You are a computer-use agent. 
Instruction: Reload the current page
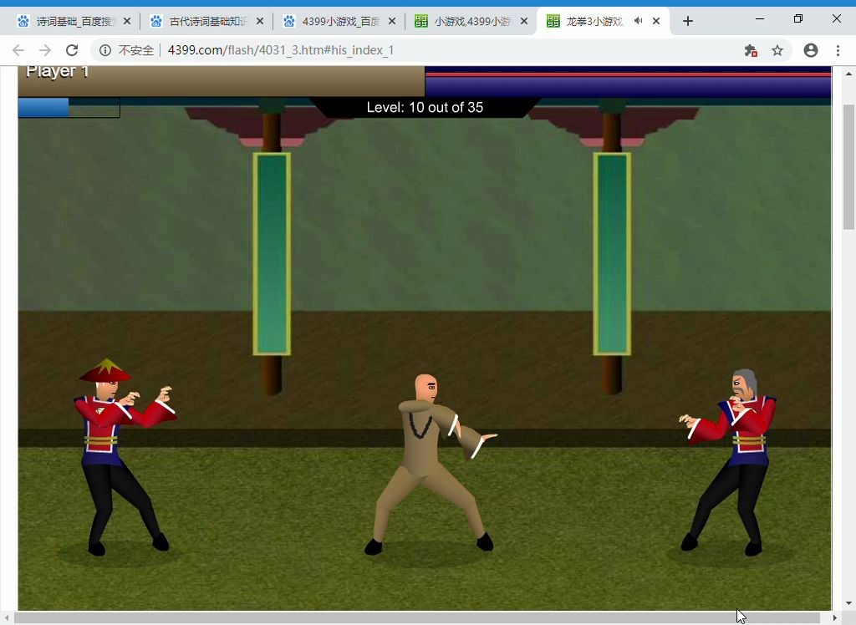click(72, 50)
